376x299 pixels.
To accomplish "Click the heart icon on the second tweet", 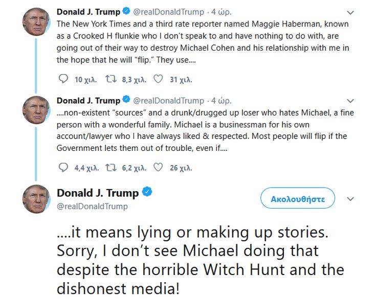I will (158, 167).
